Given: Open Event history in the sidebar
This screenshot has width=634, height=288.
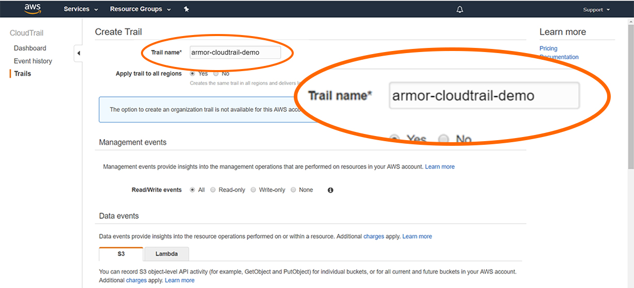Looking at the screenshot, I should 33,61.
